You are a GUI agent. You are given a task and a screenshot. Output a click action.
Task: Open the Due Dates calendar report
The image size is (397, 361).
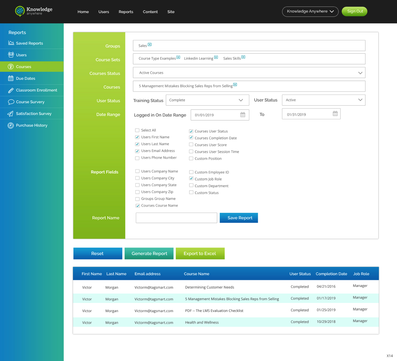(x=25, y=78)
